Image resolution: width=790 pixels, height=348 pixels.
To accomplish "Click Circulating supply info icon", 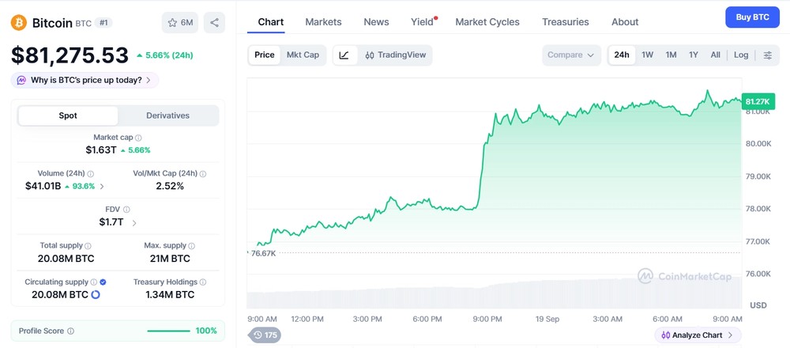I will click(x=93, y=282).
